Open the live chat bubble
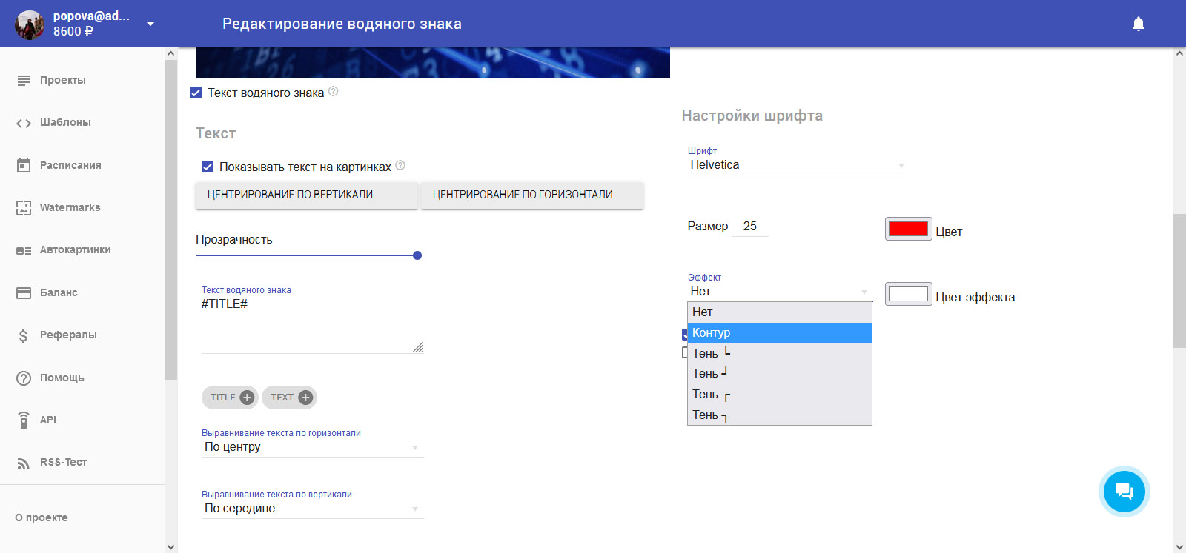The width and height of the screenshot is (1186, 553). pyautogui.click(x=1124, y=492)
